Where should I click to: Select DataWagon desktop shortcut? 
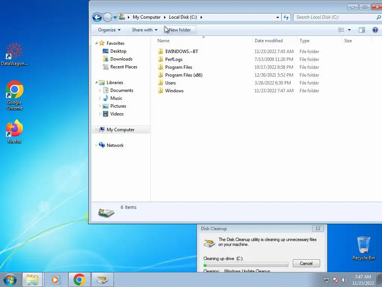(x=15, y=55)
